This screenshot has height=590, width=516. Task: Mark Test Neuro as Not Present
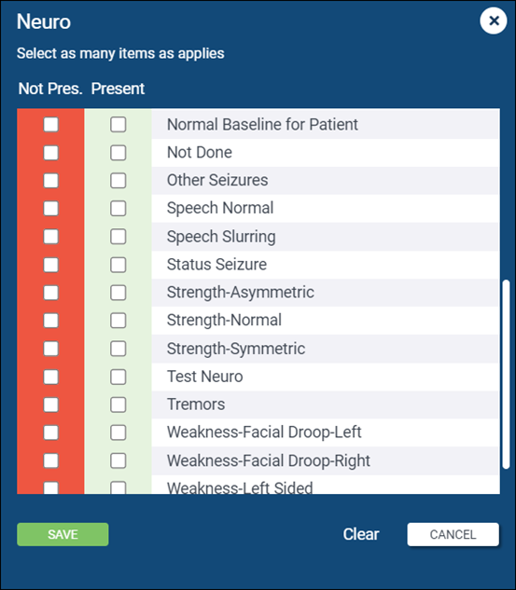click(50, 377)
